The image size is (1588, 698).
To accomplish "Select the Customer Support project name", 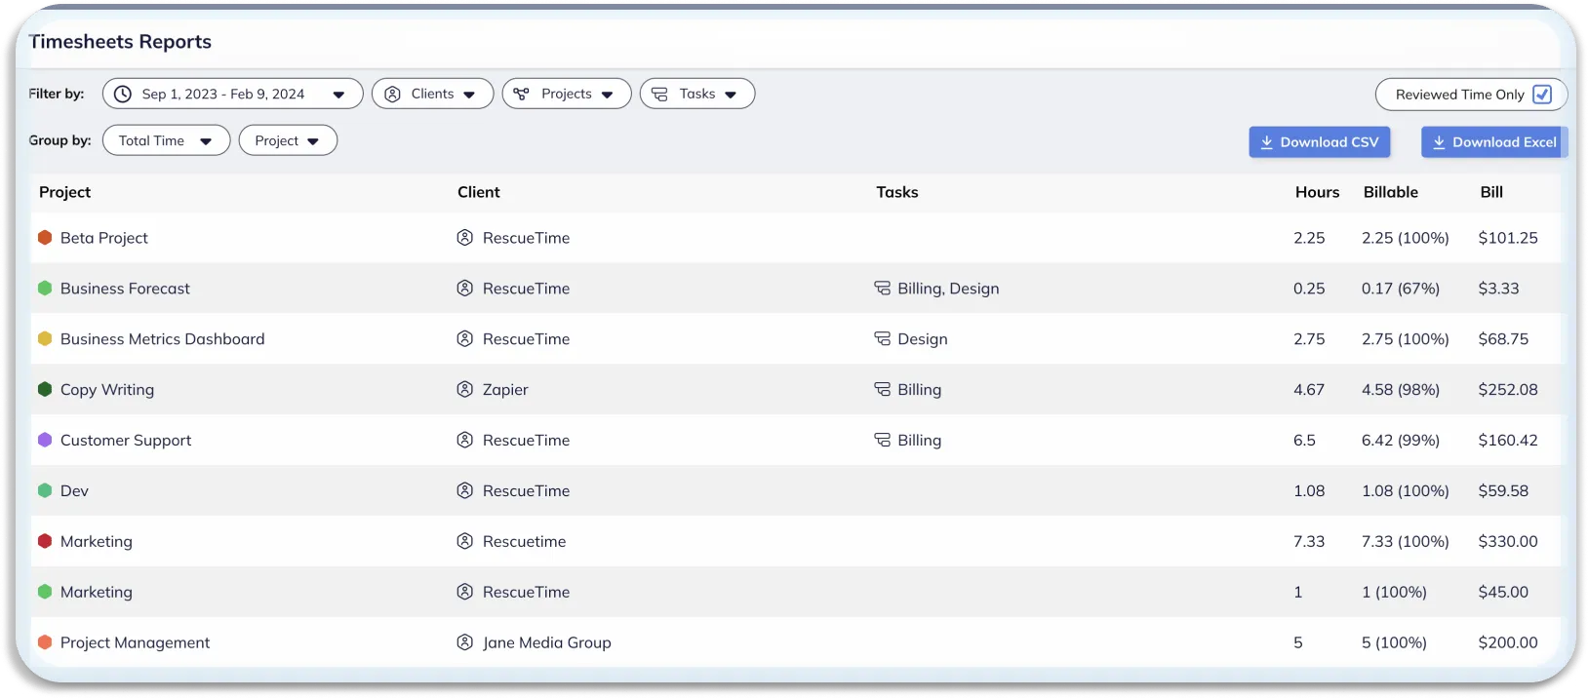I will coord(126,441).
